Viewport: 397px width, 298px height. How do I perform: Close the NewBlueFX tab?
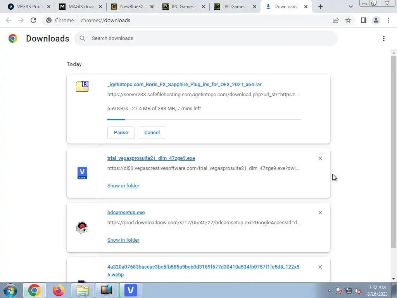152,7
